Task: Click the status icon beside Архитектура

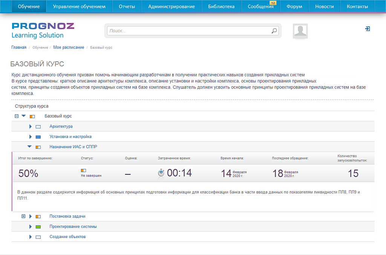Action: click(x=38, y=127)
